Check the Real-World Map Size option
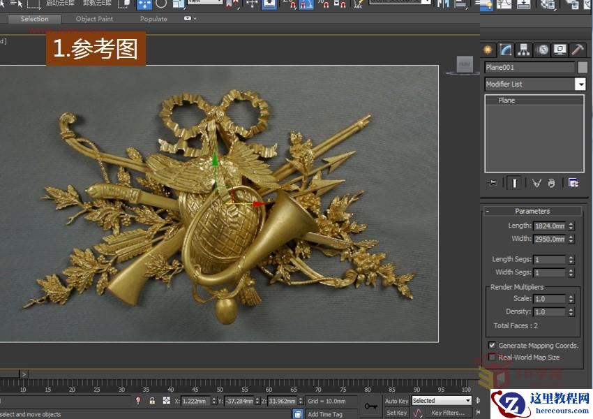This screenshot has width=593, height=419. click(x=492, y=357)
